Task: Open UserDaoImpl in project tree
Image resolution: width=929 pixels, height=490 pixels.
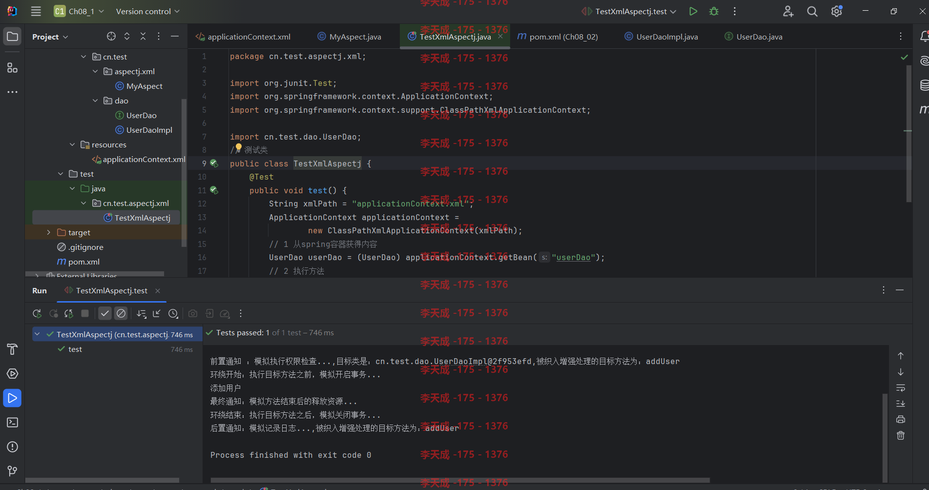Action: [144, 130]
